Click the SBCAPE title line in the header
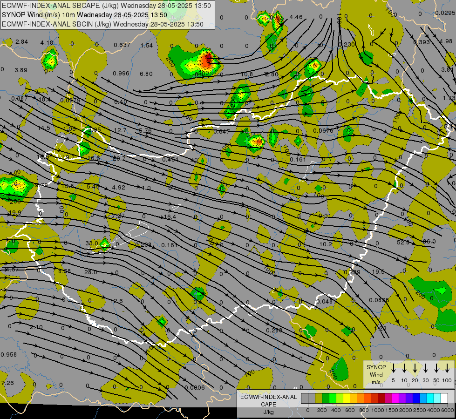Image resolution: width=456 pixels, height=419 pixels. click(106, 6)
